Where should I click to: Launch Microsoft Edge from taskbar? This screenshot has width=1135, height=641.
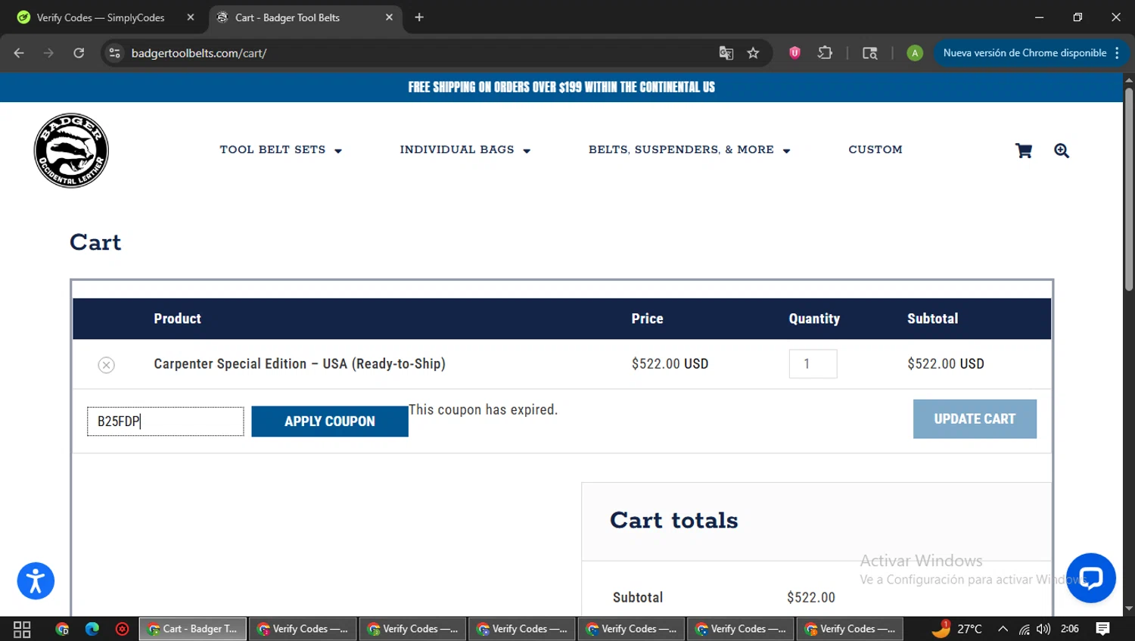92,629
